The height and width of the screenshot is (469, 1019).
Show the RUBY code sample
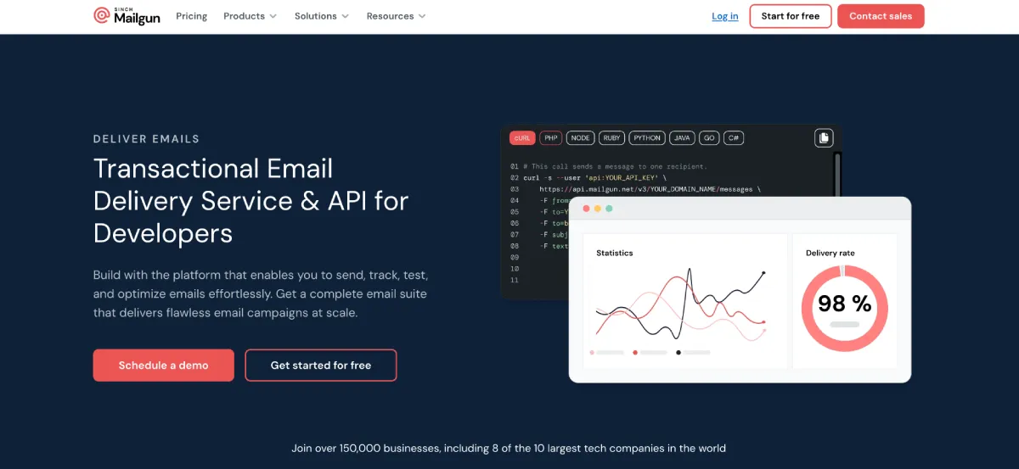pyautogui.click(x=611, y=137)
